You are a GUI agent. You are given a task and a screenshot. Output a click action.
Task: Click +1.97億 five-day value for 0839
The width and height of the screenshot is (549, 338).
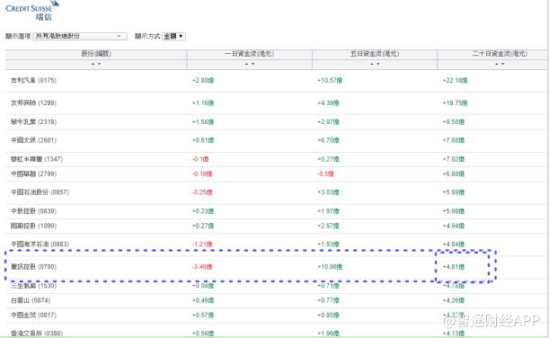point(328,211)
